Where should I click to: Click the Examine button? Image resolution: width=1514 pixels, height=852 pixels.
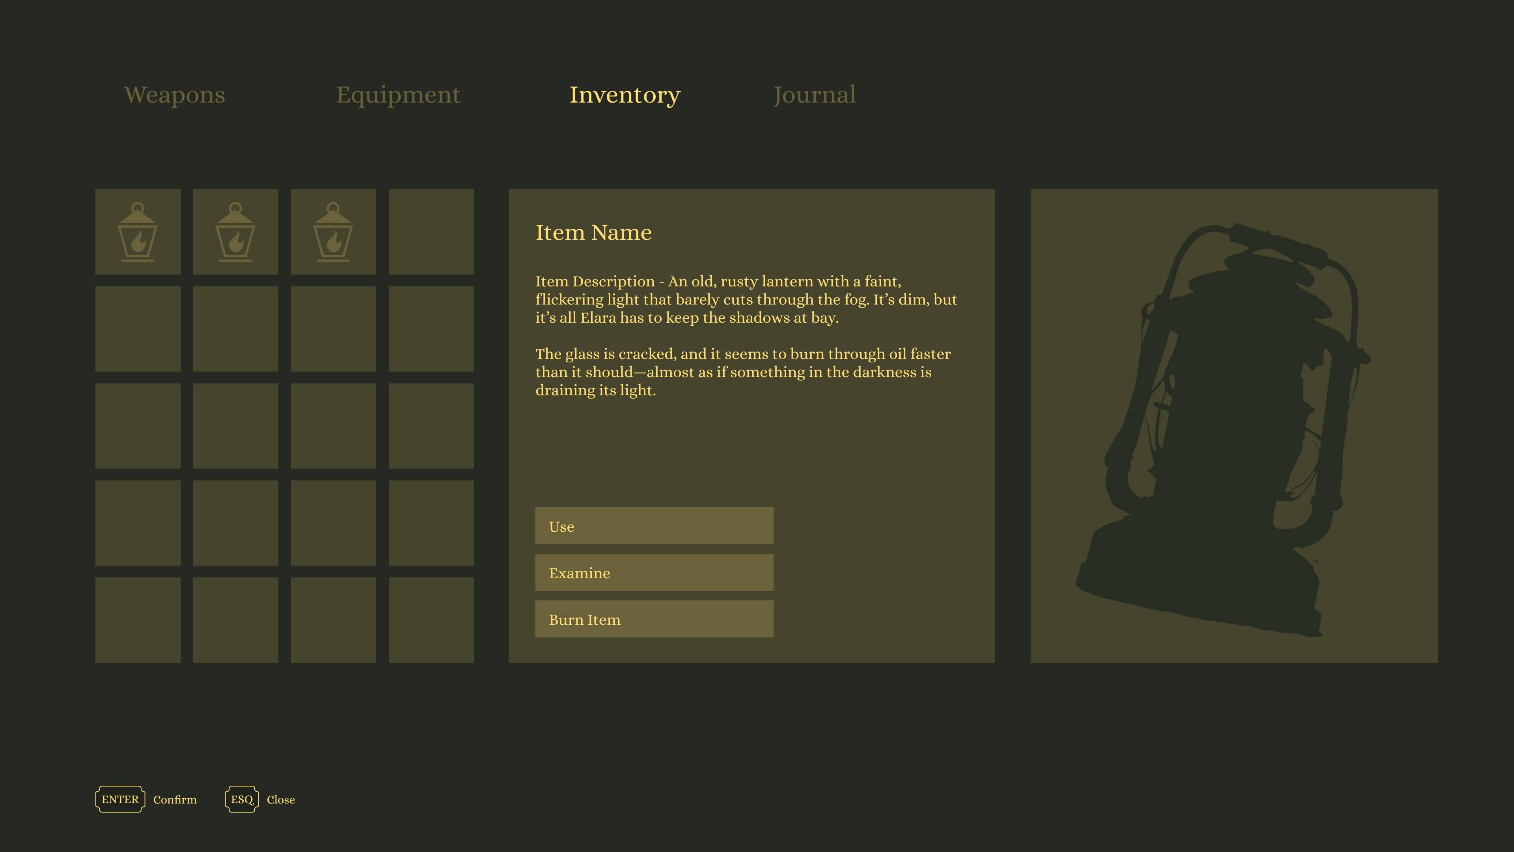tap(654, 572)
